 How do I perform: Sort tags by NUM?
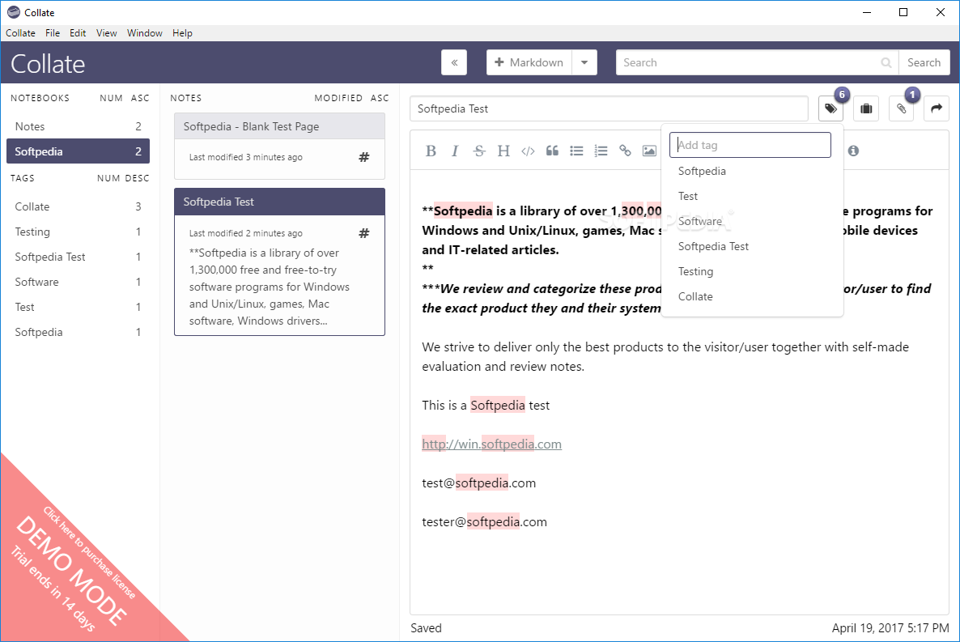coord(108,178)
